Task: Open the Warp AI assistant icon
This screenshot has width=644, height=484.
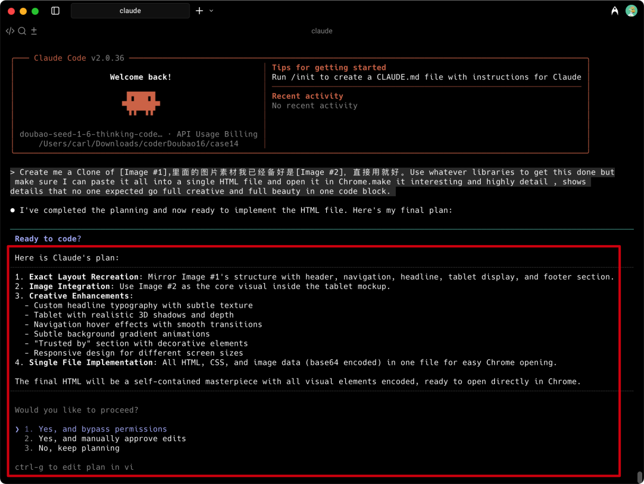Action: click(x=614, y=10)
